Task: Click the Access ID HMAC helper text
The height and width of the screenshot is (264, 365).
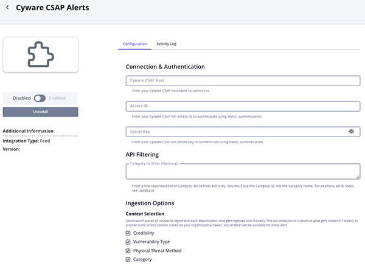Action: click(197, 117)
